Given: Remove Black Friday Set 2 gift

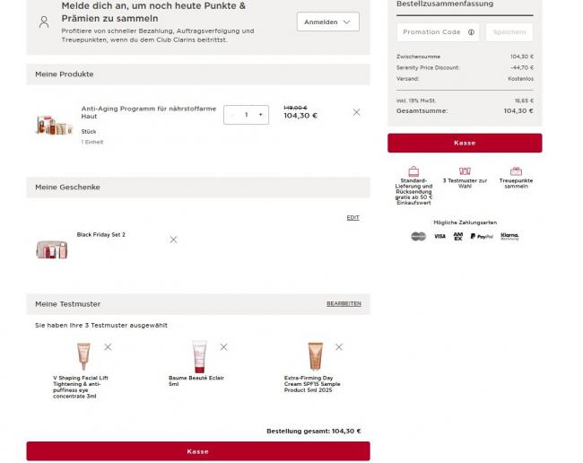Looking at the screenshot, I should (x=173, y=240).
